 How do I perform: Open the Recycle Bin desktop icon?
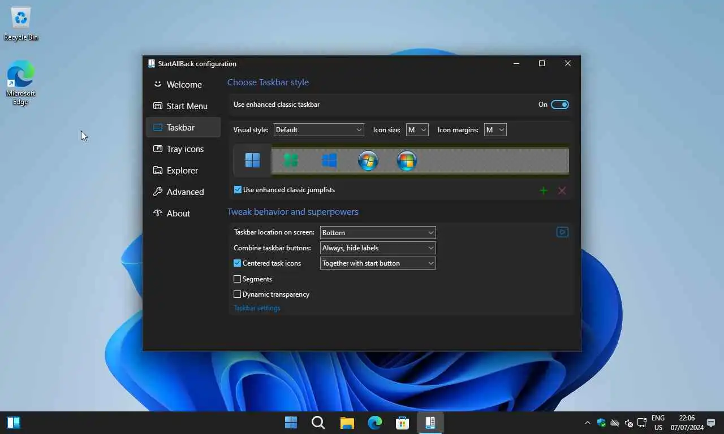21,24
